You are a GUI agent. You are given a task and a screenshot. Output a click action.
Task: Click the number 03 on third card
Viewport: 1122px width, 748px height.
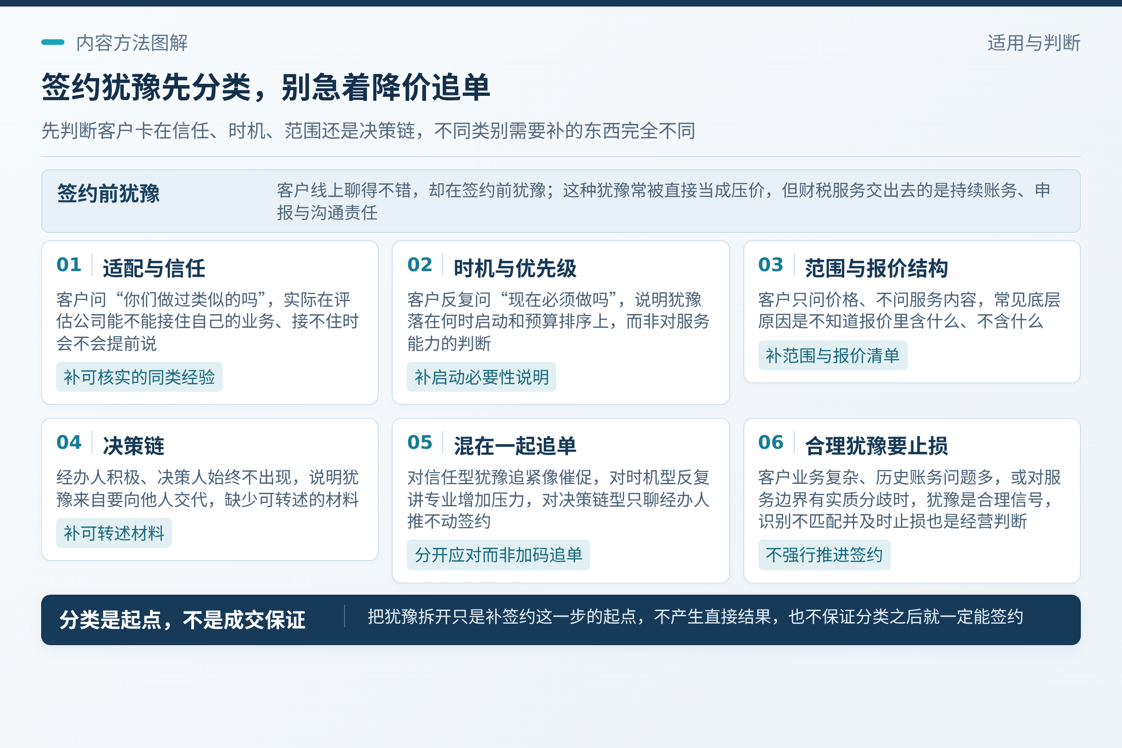pyautogui.click(x=771, y=265)
